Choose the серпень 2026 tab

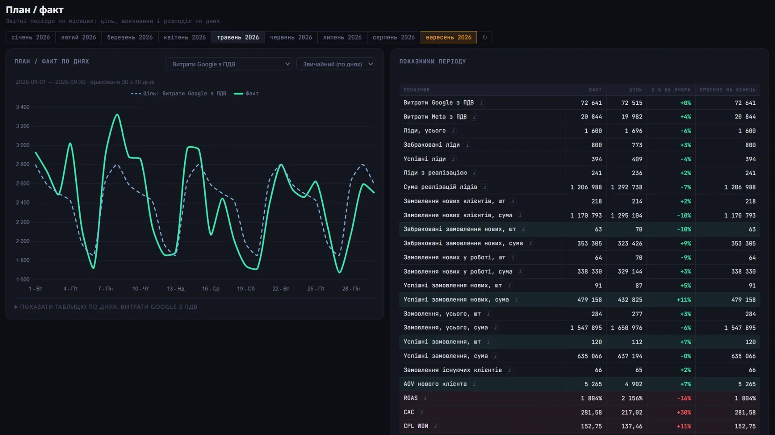coord(394,37)
